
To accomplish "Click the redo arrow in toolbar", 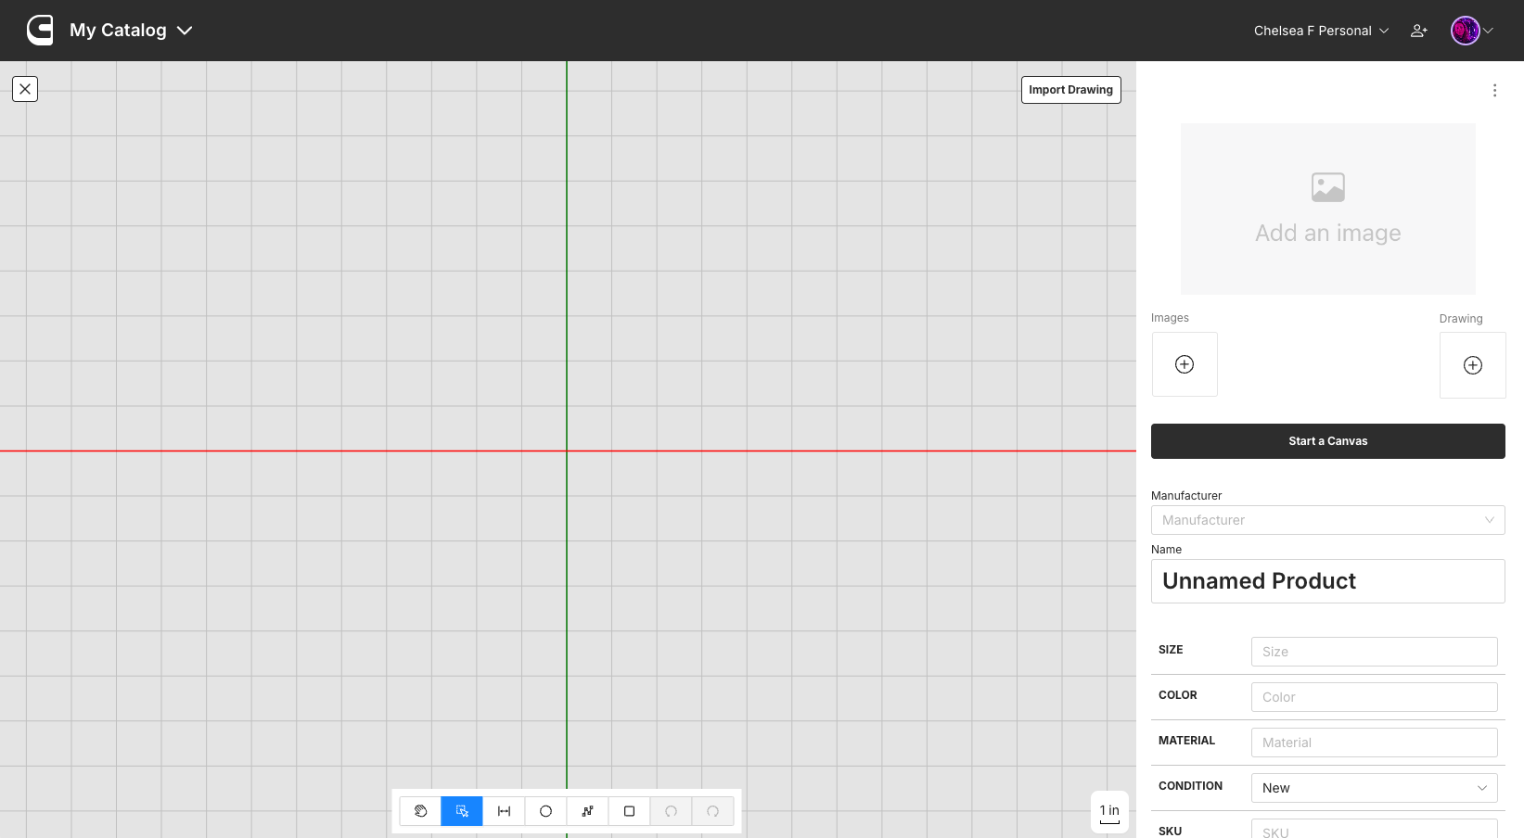I will (712, 811).
